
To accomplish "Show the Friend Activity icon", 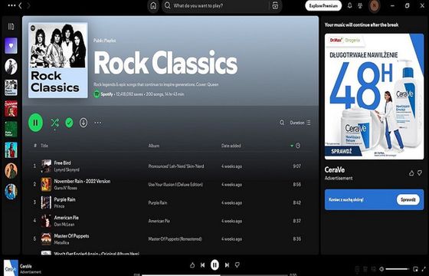I will (360, 6).
